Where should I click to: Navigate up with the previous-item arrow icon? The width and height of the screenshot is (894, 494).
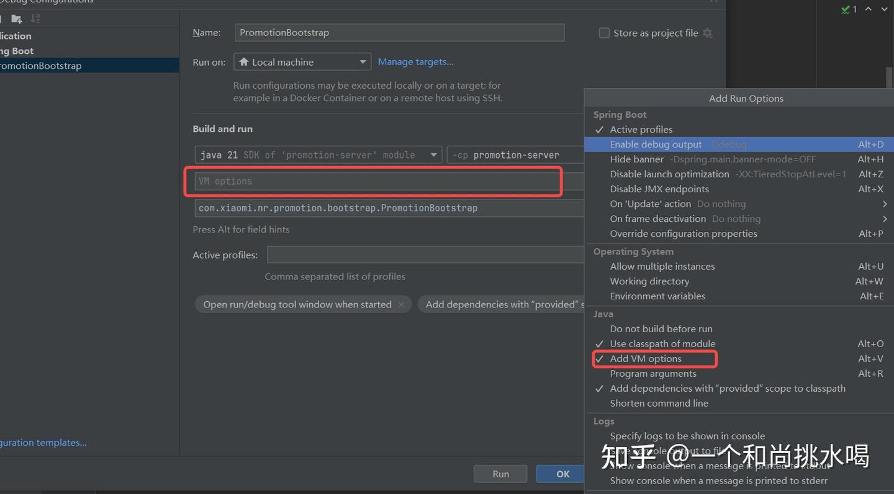[869, 9]
